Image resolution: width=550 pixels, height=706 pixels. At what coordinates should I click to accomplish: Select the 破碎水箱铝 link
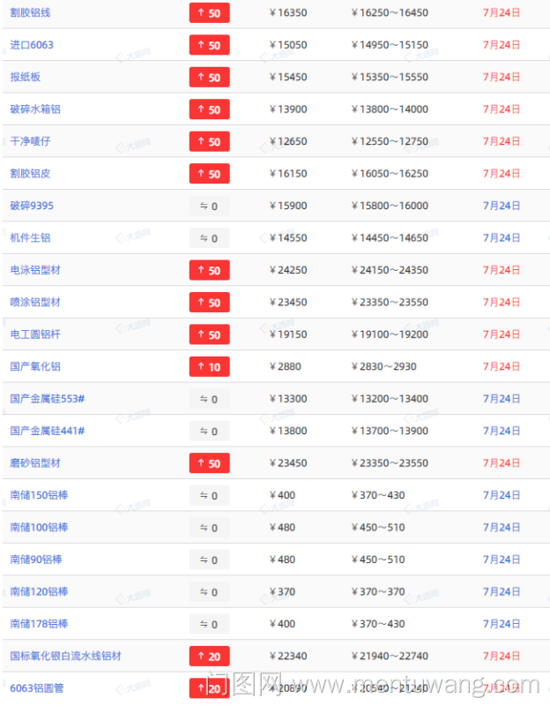pos(35,109)
